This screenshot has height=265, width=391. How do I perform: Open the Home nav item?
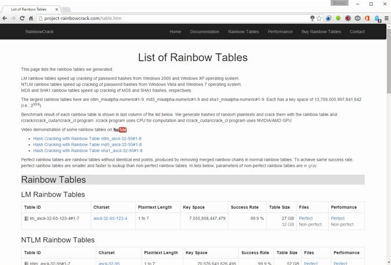tap(175, 32)
